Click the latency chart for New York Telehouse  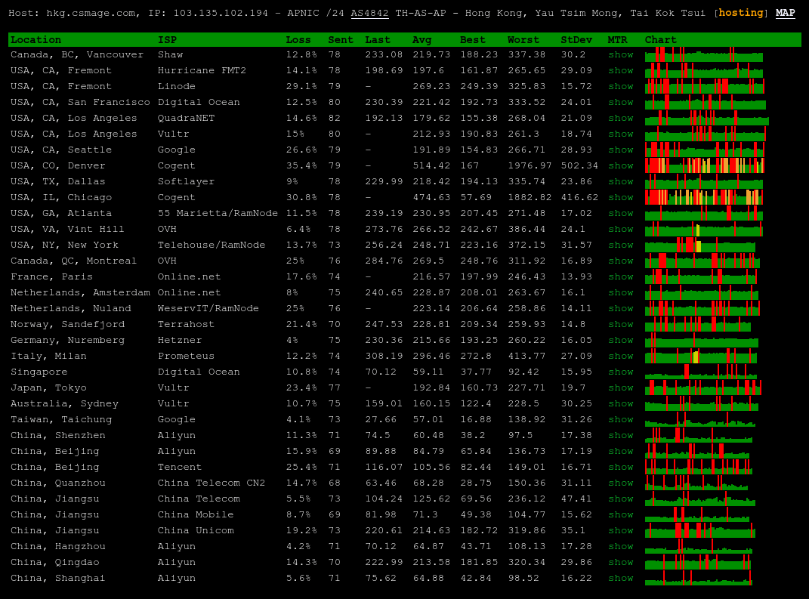tap(700, 245)
